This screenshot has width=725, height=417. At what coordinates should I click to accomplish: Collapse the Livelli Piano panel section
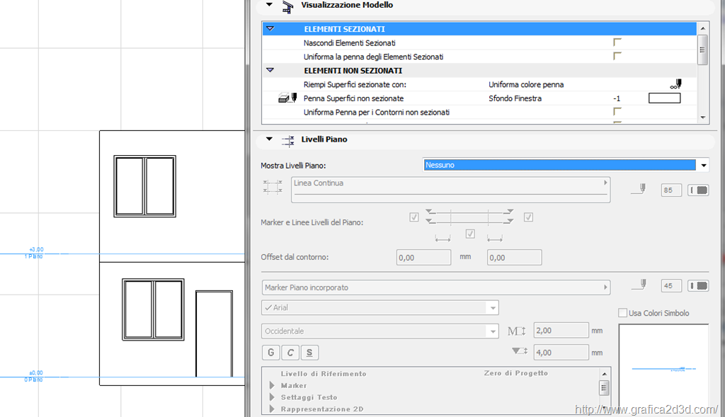click(269, 139)
